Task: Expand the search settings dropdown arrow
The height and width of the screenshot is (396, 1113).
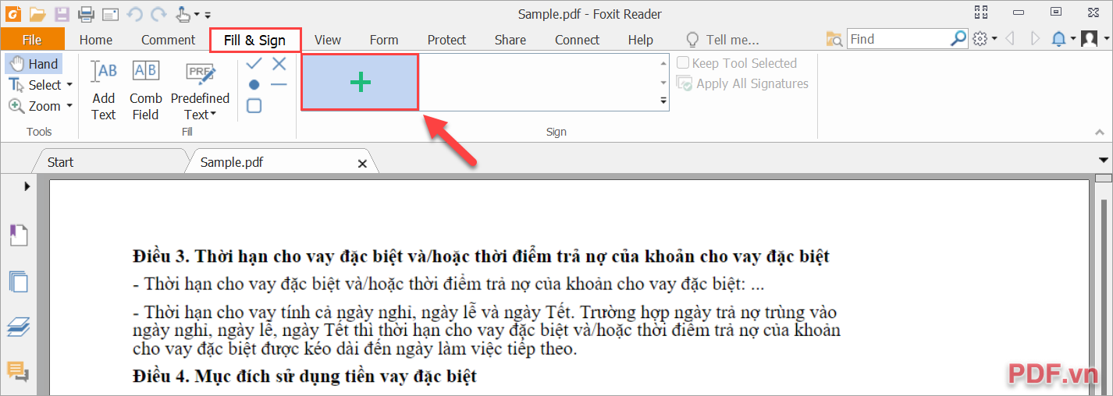Action: (x=994, y=39)
